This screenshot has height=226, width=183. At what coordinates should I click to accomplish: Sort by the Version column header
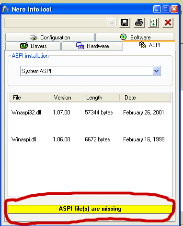(65, 98)
